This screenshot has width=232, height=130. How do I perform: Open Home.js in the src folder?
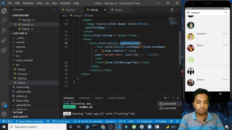22,74
